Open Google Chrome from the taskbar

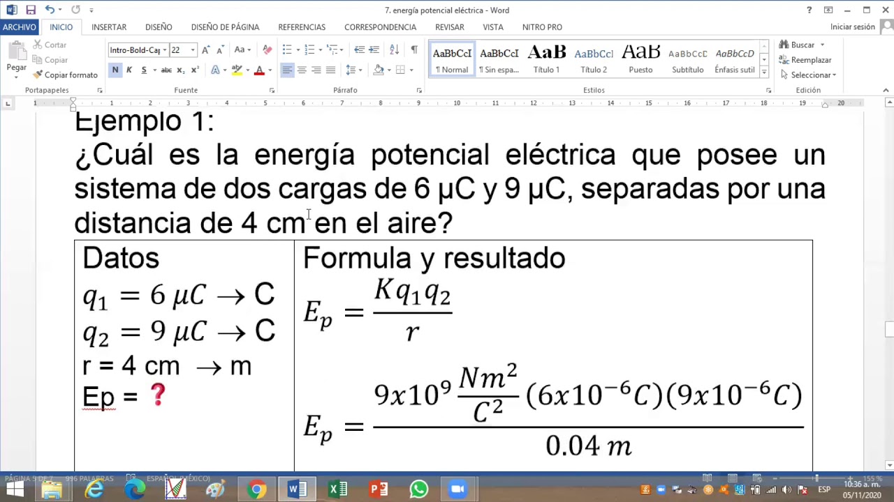(257, 489)
